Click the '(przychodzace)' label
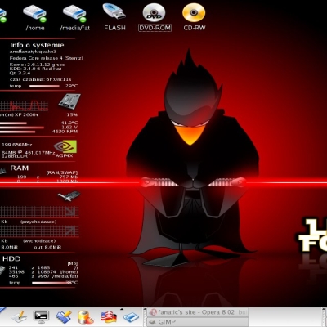Viewport: 327px width, 327px height. click(x=38, y=222)
